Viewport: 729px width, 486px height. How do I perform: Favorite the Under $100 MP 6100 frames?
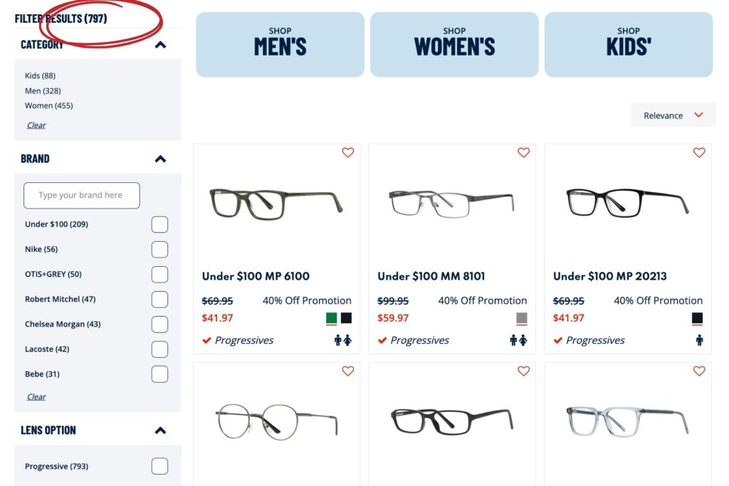tap(348, 152)
